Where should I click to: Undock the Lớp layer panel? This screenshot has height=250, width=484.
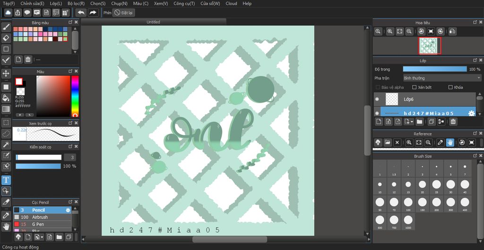[475, 60]
